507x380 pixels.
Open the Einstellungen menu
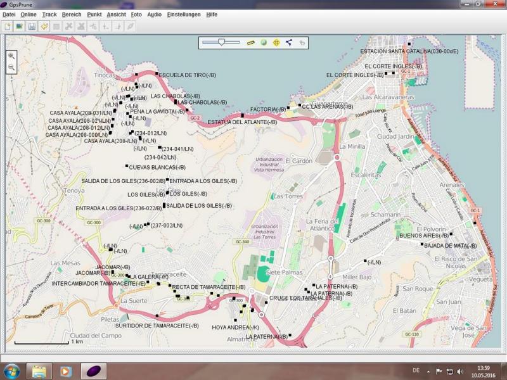coord(184,14)
